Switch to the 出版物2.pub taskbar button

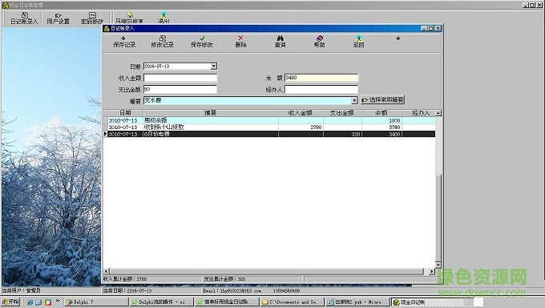pyautogui.click(x=357, y=302)
